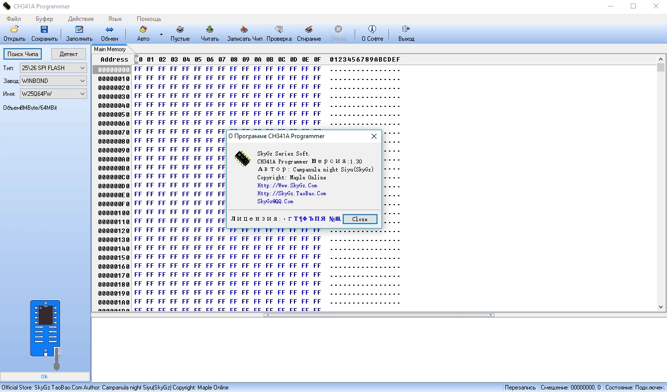Image resolution: width=667 pixels, height=392 pixels.
Task: Click the Записать Чип (Write) icon
Action: click(x=244, y=30)
